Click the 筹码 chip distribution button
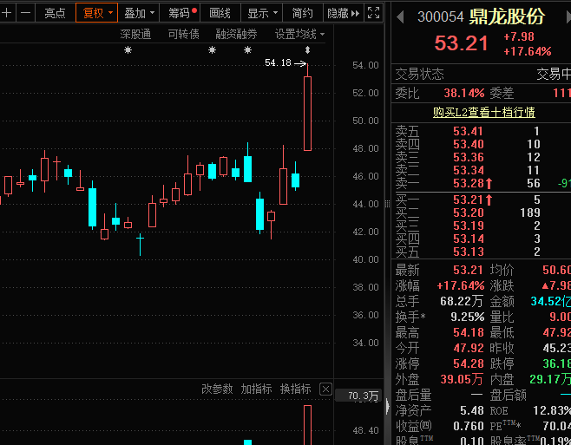Image resolution: width=571 pixels, height=445 pixels. (x=182, y=13)
